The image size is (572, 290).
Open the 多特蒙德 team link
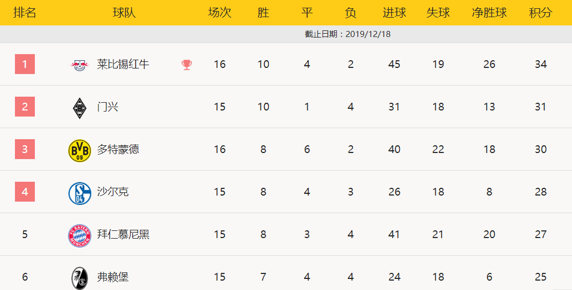pos(118,149)
